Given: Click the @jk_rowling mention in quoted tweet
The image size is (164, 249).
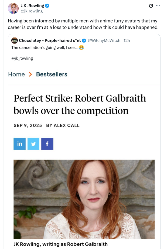Looking at the screenshot, I should coord(22,58).
